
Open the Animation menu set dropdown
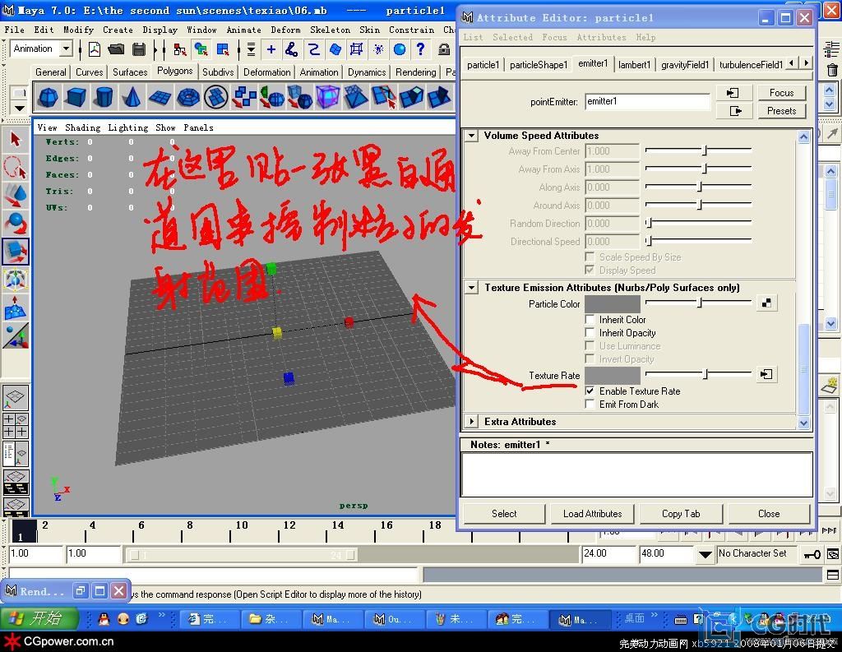(66, 49)
